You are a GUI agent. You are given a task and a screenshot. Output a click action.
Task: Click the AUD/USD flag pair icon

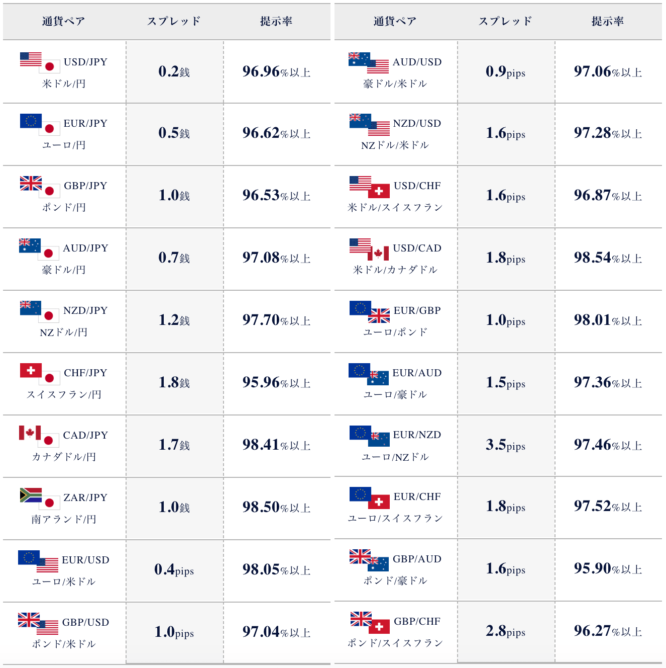point(369,63)
